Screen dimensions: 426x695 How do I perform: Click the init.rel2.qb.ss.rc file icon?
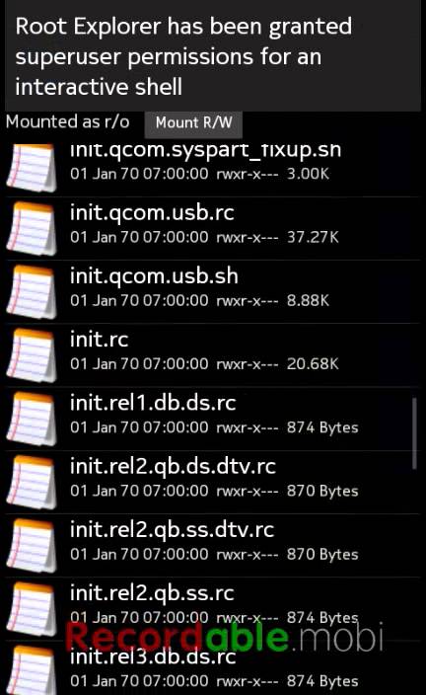32,609
